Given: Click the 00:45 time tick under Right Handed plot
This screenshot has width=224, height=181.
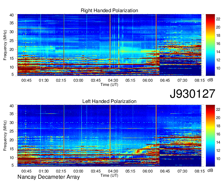Looking at the screenshot, I should (x=26, y=80).
